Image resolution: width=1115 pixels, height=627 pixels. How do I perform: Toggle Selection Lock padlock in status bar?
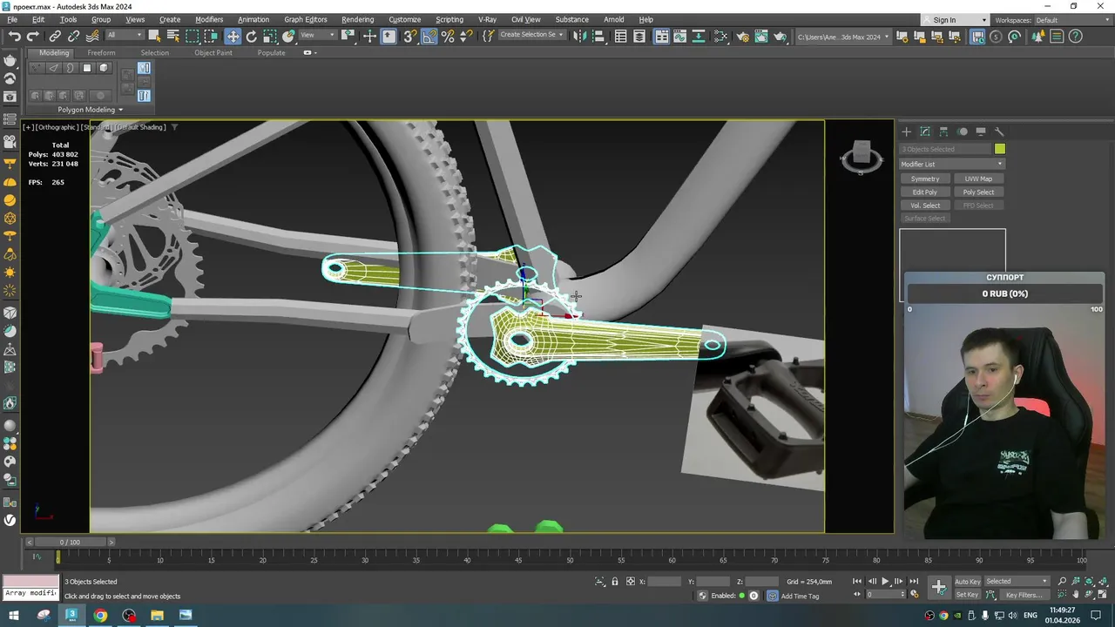615,582
